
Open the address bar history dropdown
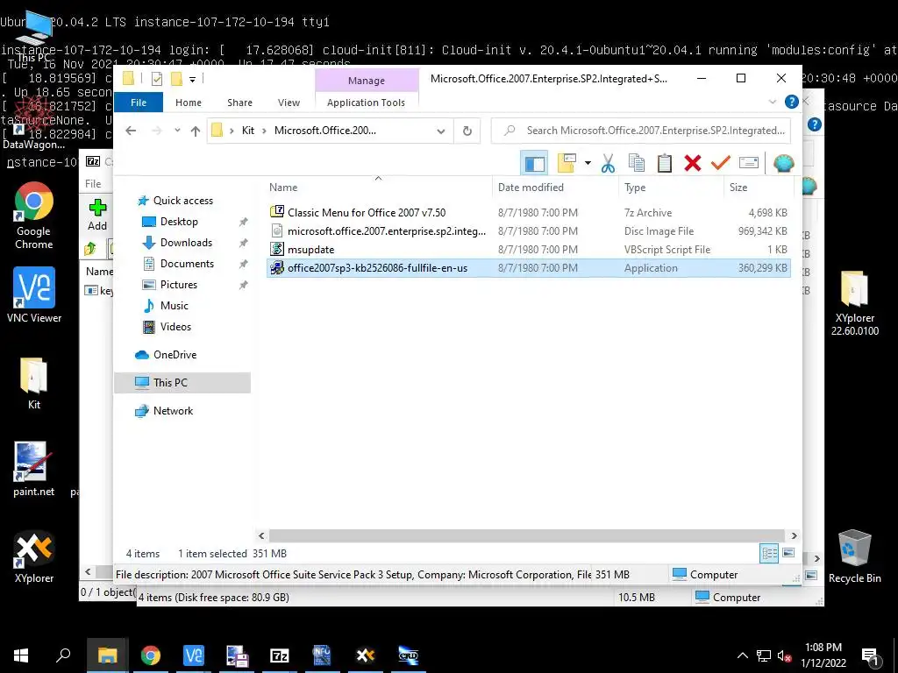point(441,131)
